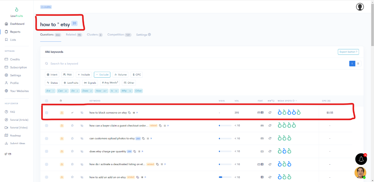Open the user account avatar at top right
The image size is (374, 182).
(360, 7)
